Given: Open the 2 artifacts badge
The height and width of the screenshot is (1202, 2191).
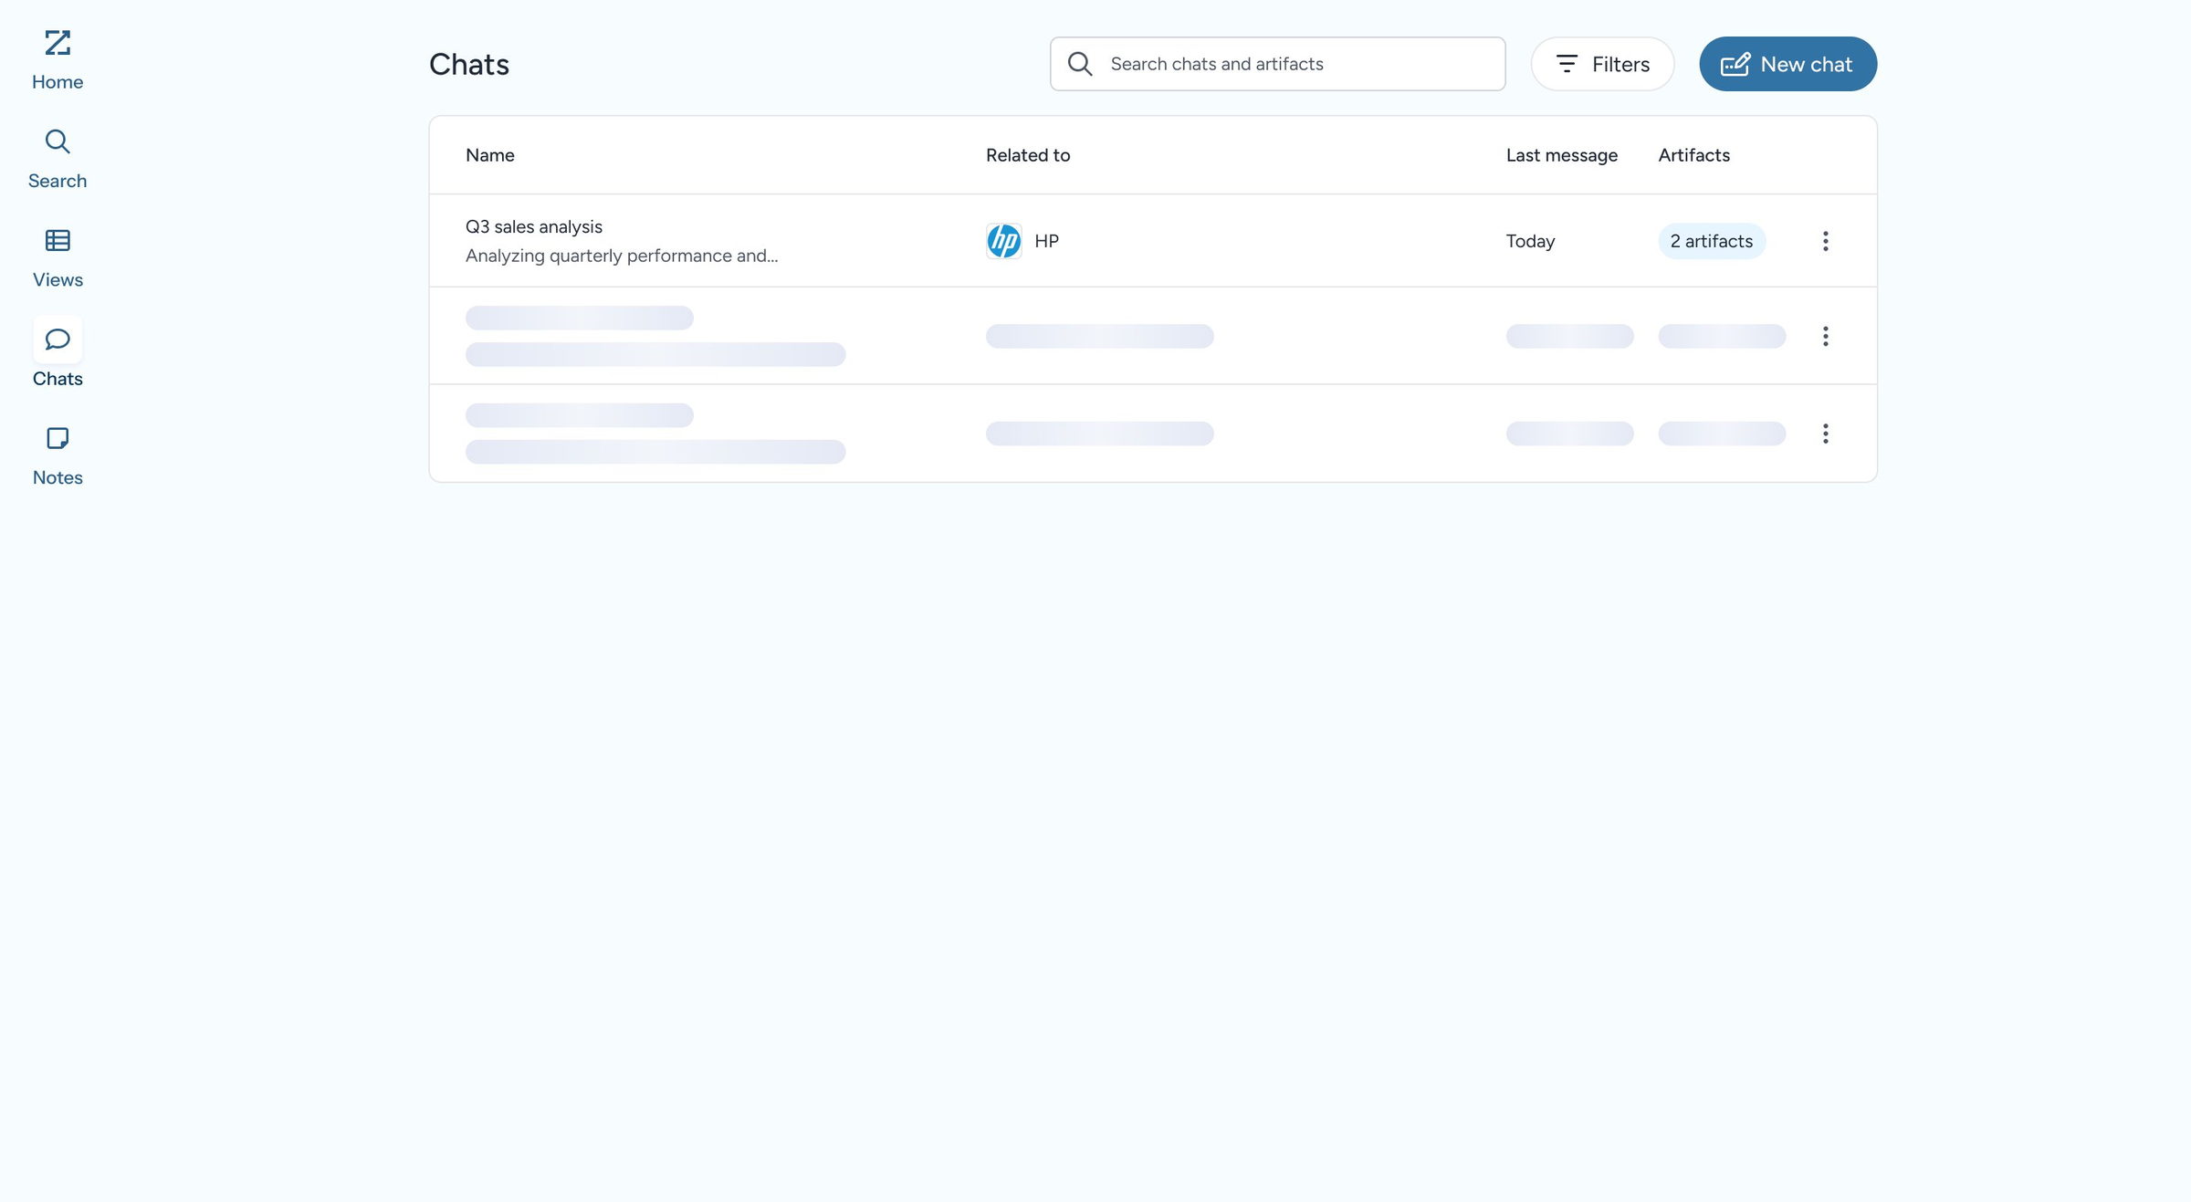Looking at the screenshot, I should [x=1712, y=241].
